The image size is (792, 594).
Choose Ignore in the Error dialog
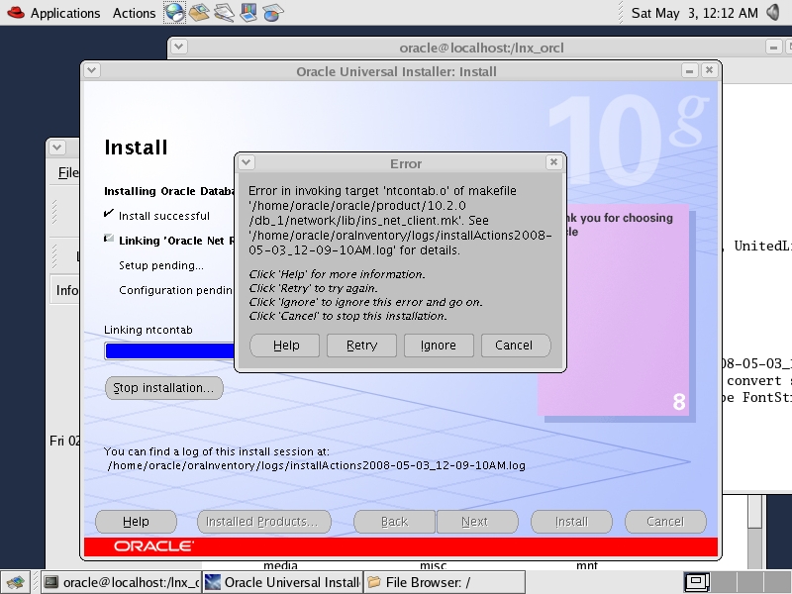pos(438,346)
